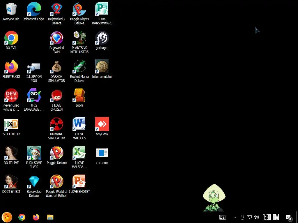The height and width of the screenshot is (223, 298).
Task: Open the calendar via the 1:38 AM clock
Action: [271, 217]
